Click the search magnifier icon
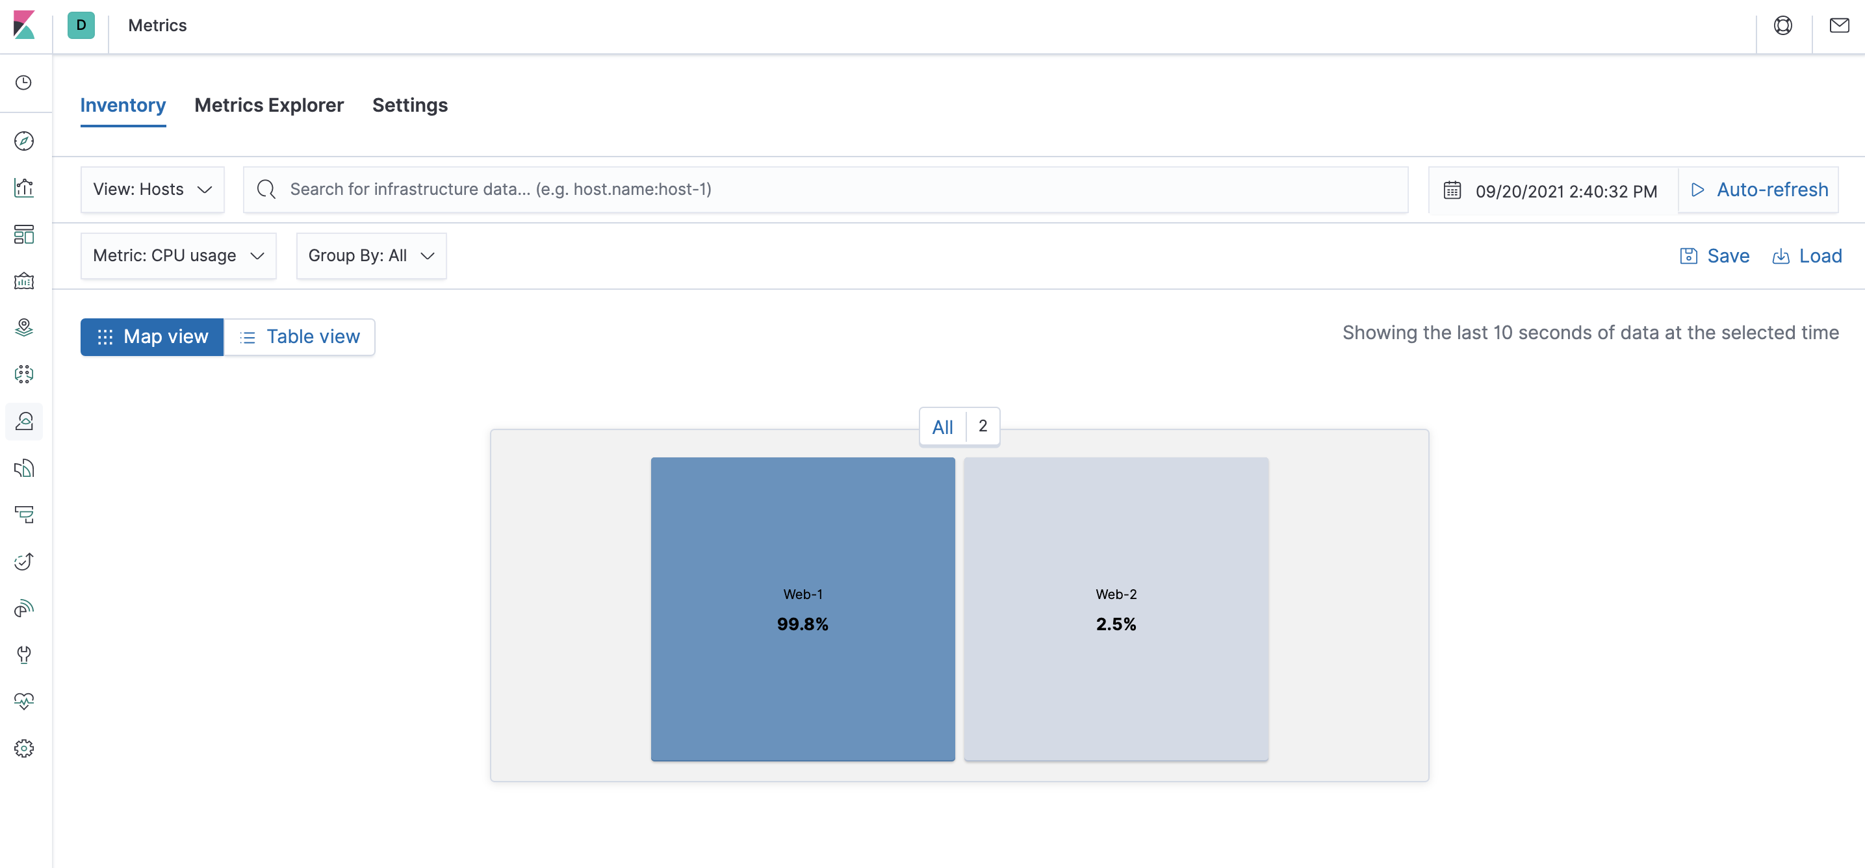 [266, 190]
